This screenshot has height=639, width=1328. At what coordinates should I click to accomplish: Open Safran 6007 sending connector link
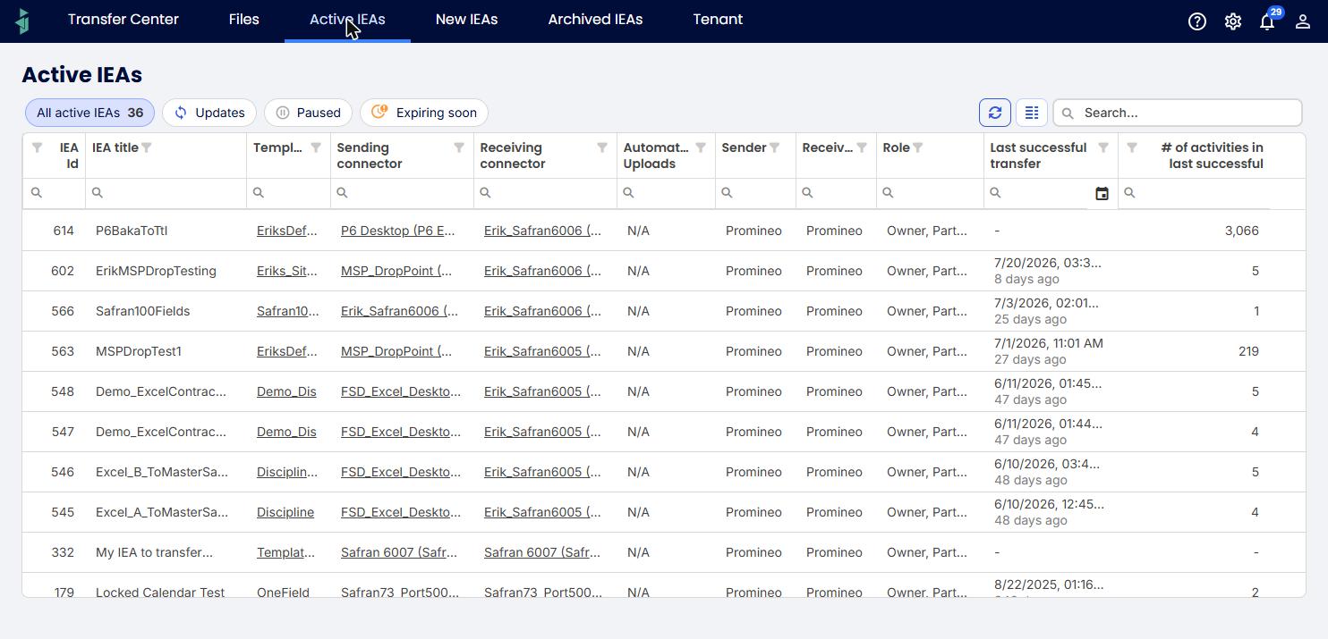tap(399, 552)
